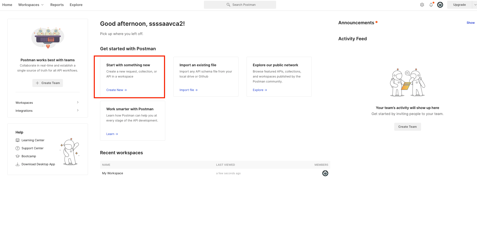The image size is (477, 240).
Task: Click the Create New link
Action: [x=116, y=90]
